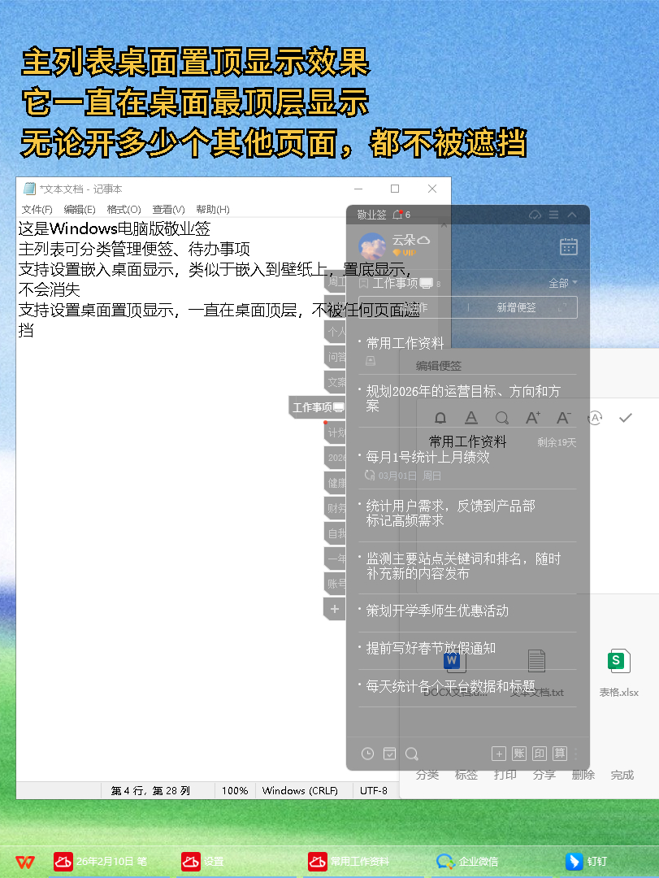The height and width of the screenshot is (878, 659).
Task: Click the search icon in 敬业签 footer
Action: click(x=411, y=754)
